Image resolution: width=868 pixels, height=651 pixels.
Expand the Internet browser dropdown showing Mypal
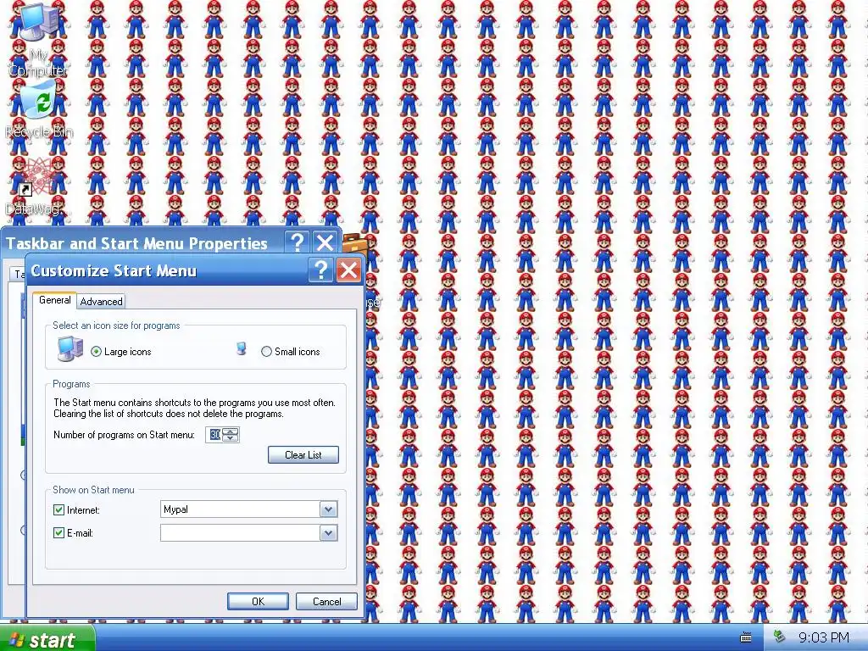(328, 509)
